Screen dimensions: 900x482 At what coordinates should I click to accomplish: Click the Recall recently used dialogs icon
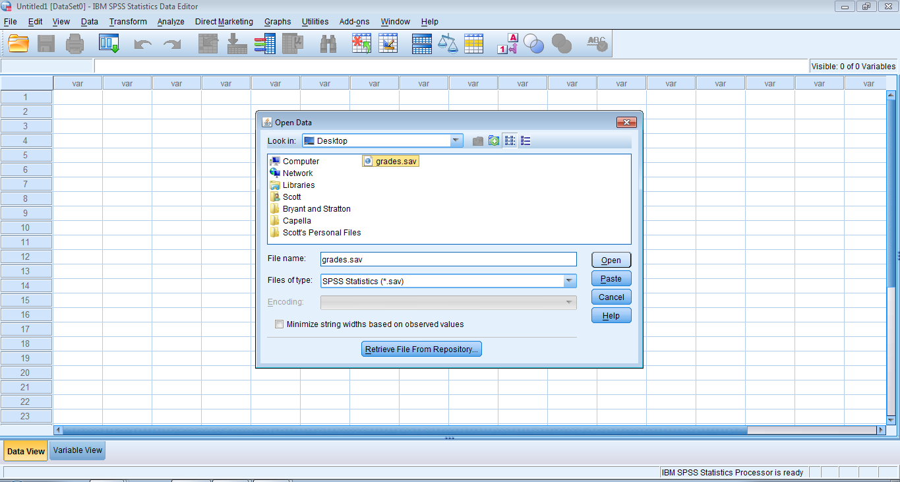pos(109,44)
